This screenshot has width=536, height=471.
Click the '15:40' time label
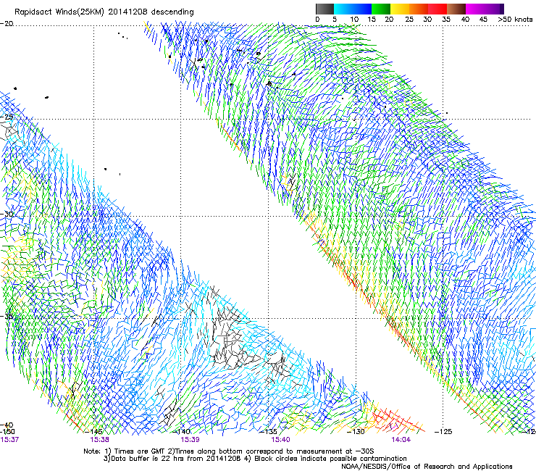(280, 440)
